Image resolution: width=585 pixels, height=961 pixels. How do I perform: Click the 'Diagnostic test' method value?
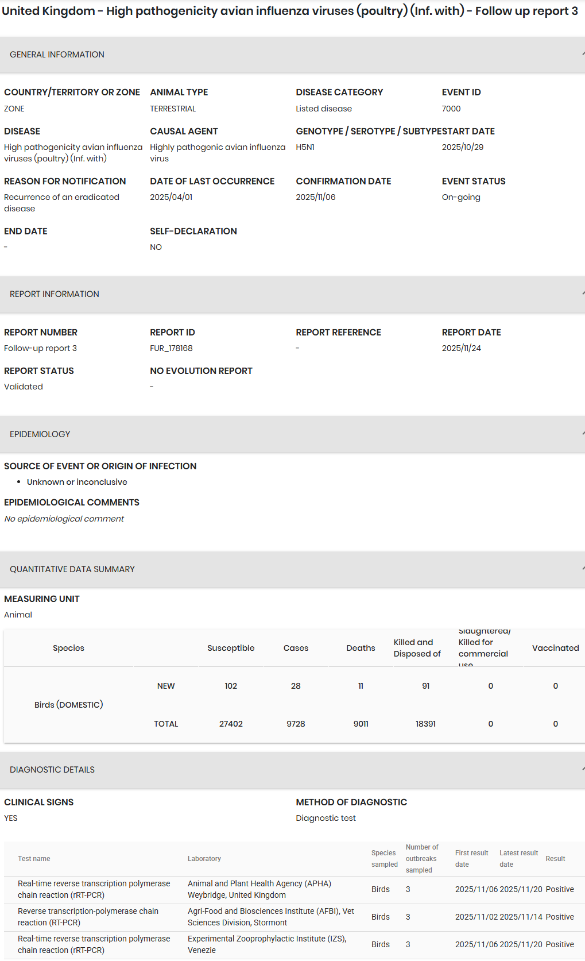[326, 818]
